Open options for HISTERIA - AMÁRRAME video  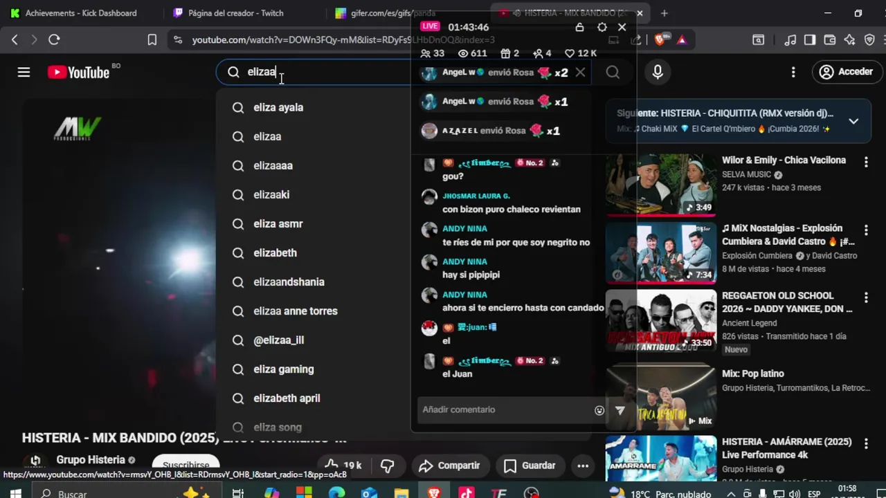[x=866, y=443]
